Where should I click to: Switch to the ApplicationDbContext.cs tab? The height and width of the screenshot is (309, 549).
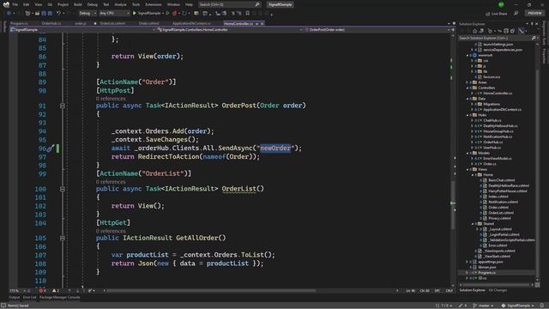point(191,23)
